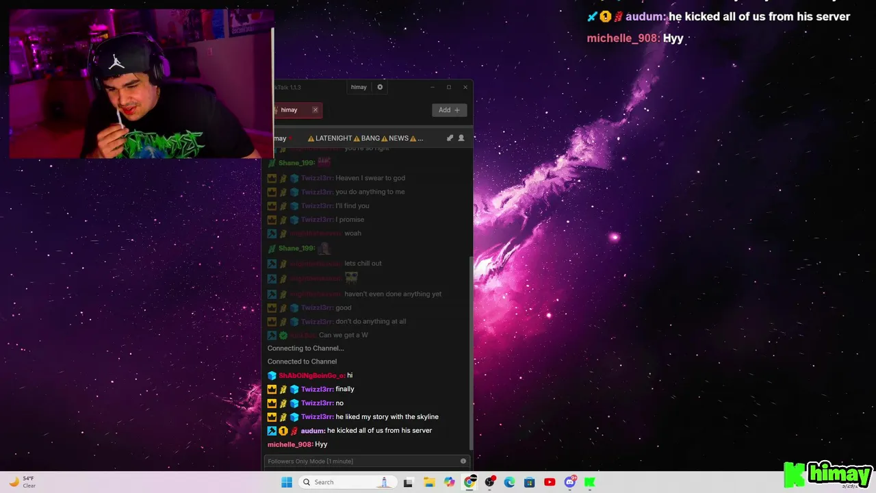Viewport: 876px width, 493px height.
Task: Click info icon in Followers Only input
Action: 463,461
